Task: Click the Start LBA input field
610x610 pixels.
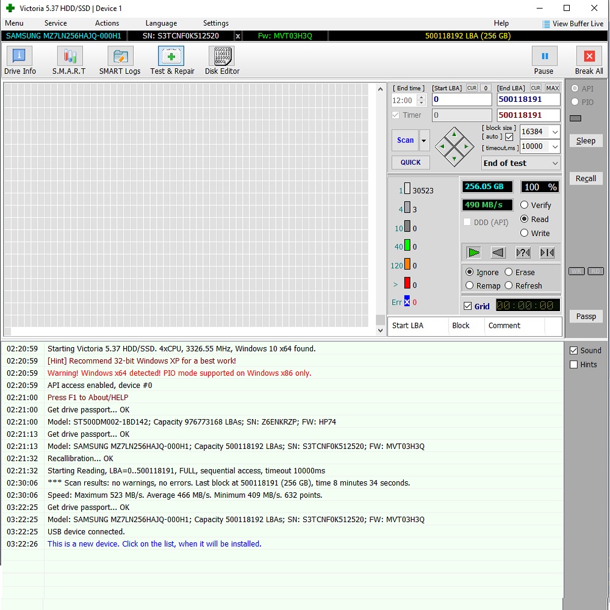Action: pos(462,99)
